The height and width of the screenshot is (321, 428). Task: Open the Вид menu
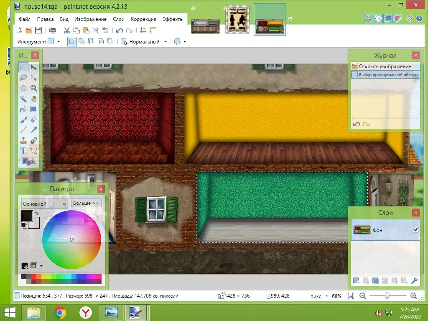(x=64, y=19)
